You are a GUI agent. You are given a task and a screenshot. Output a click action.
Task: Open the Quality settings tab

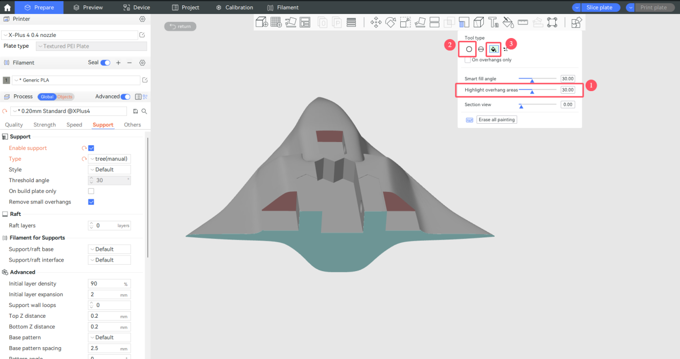click(x=14, y=124)
